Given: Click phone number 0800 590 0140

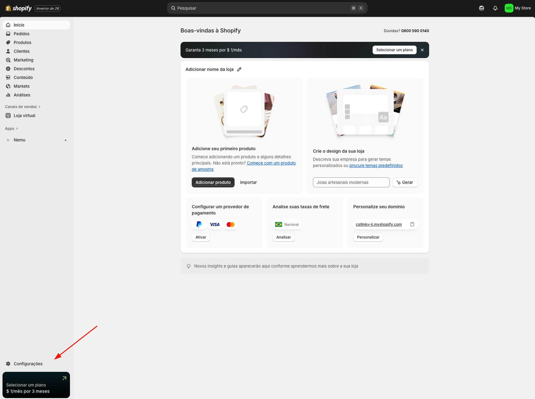Looking at the screenshot, I should [x=415, y=31].
